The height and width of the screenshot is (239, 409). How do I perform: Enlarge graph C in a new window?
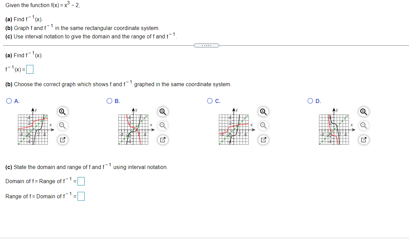pos(263,140)
